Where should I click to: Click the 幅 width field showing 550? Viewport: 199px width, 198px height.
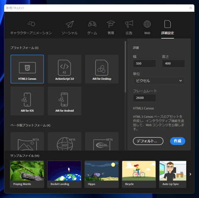coord(145,64)
